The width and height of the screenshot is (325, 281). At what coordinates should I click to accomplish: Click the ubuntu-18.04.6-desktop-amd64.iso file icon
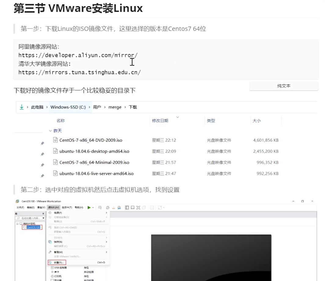(55, 151)
